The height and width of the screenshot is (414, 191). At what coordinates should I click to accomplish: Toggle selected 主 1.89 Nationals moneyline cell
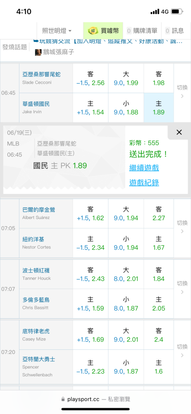[x=159, y=108]
